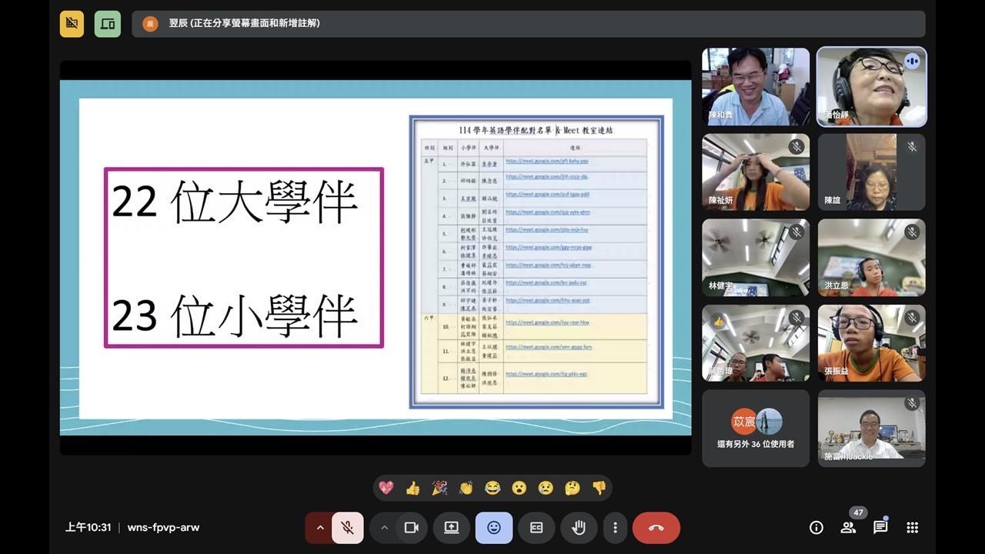Leave the call with red hang-up button
The width and height of the screenshot is (985, 554).
click(x=656, y=528)
